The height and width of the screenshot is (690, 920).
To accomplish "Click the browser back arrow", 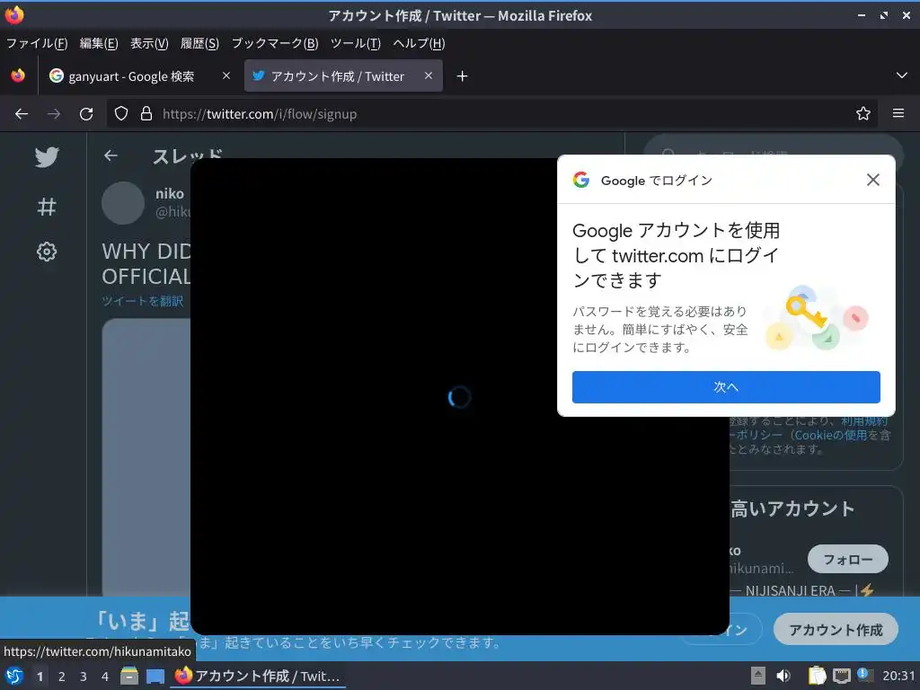I will [x=22, y=114].
